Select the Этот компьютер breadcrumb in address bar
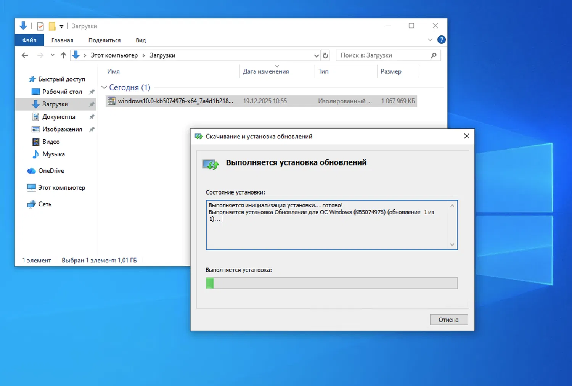 tap(114, 55)
